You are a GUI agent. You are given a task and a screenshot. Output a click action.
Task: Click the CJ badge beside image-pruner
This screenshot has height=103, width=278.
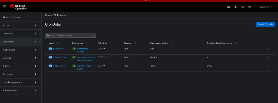(50, 66)
